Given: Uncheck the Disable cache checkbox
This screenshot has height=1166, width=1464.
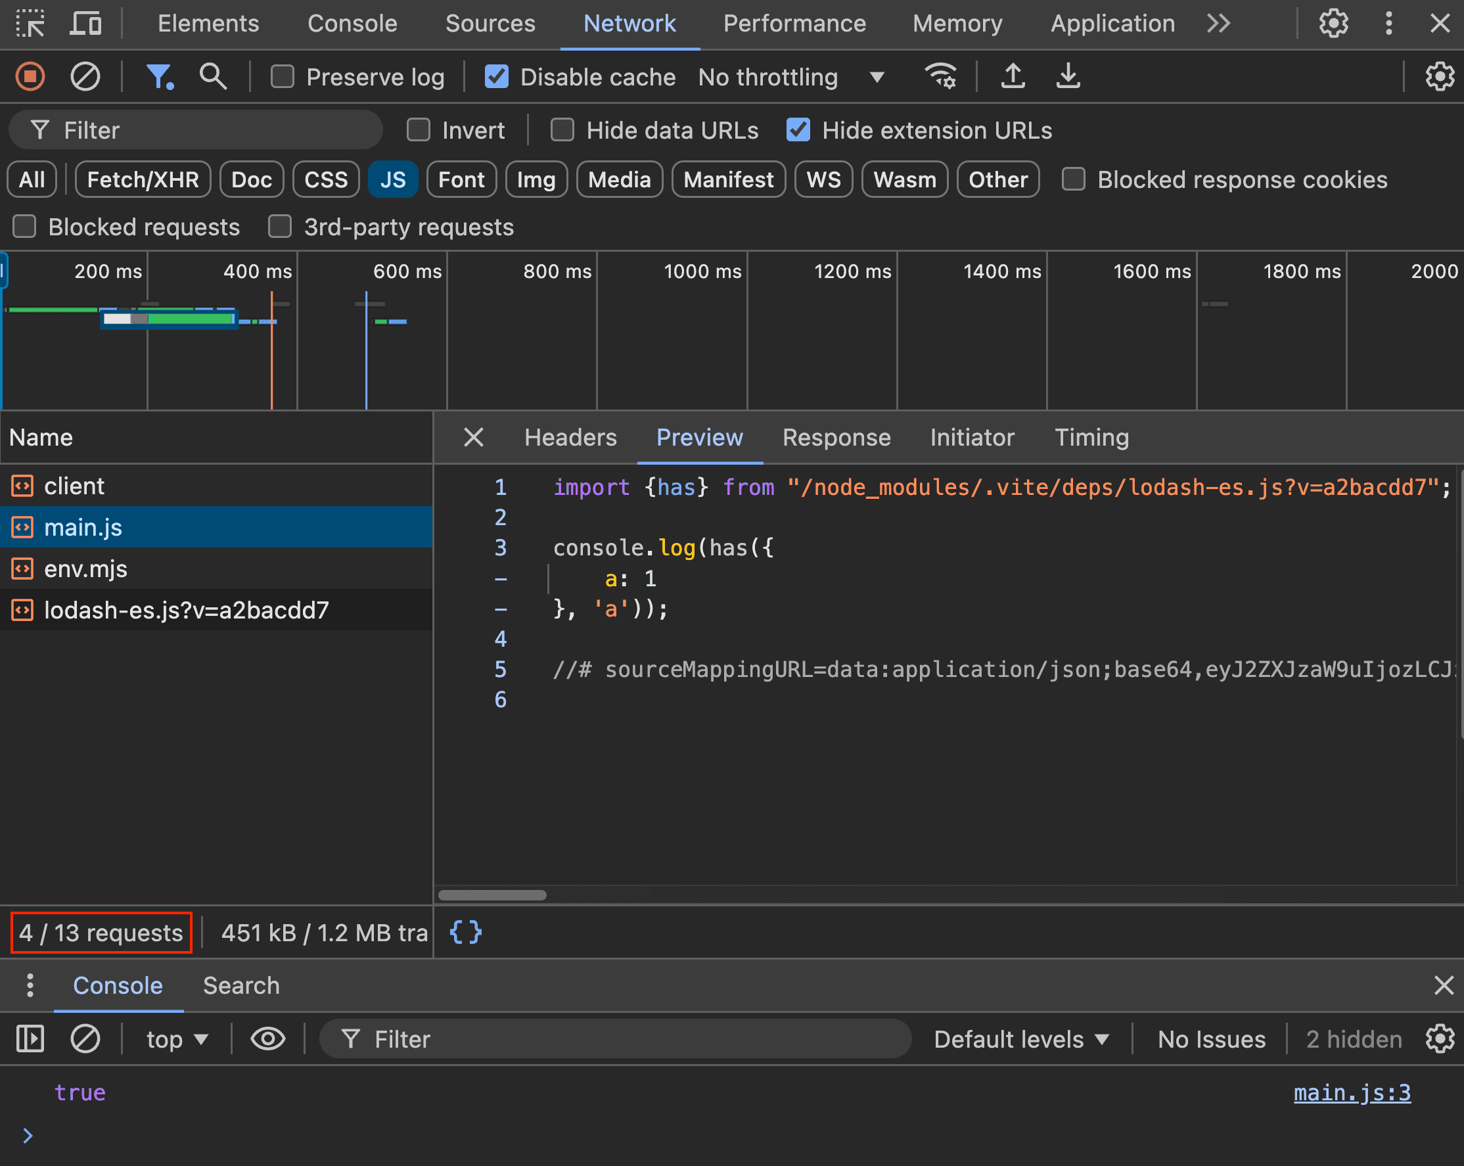Looking at the screenshot, I should [x=497, y=77].
